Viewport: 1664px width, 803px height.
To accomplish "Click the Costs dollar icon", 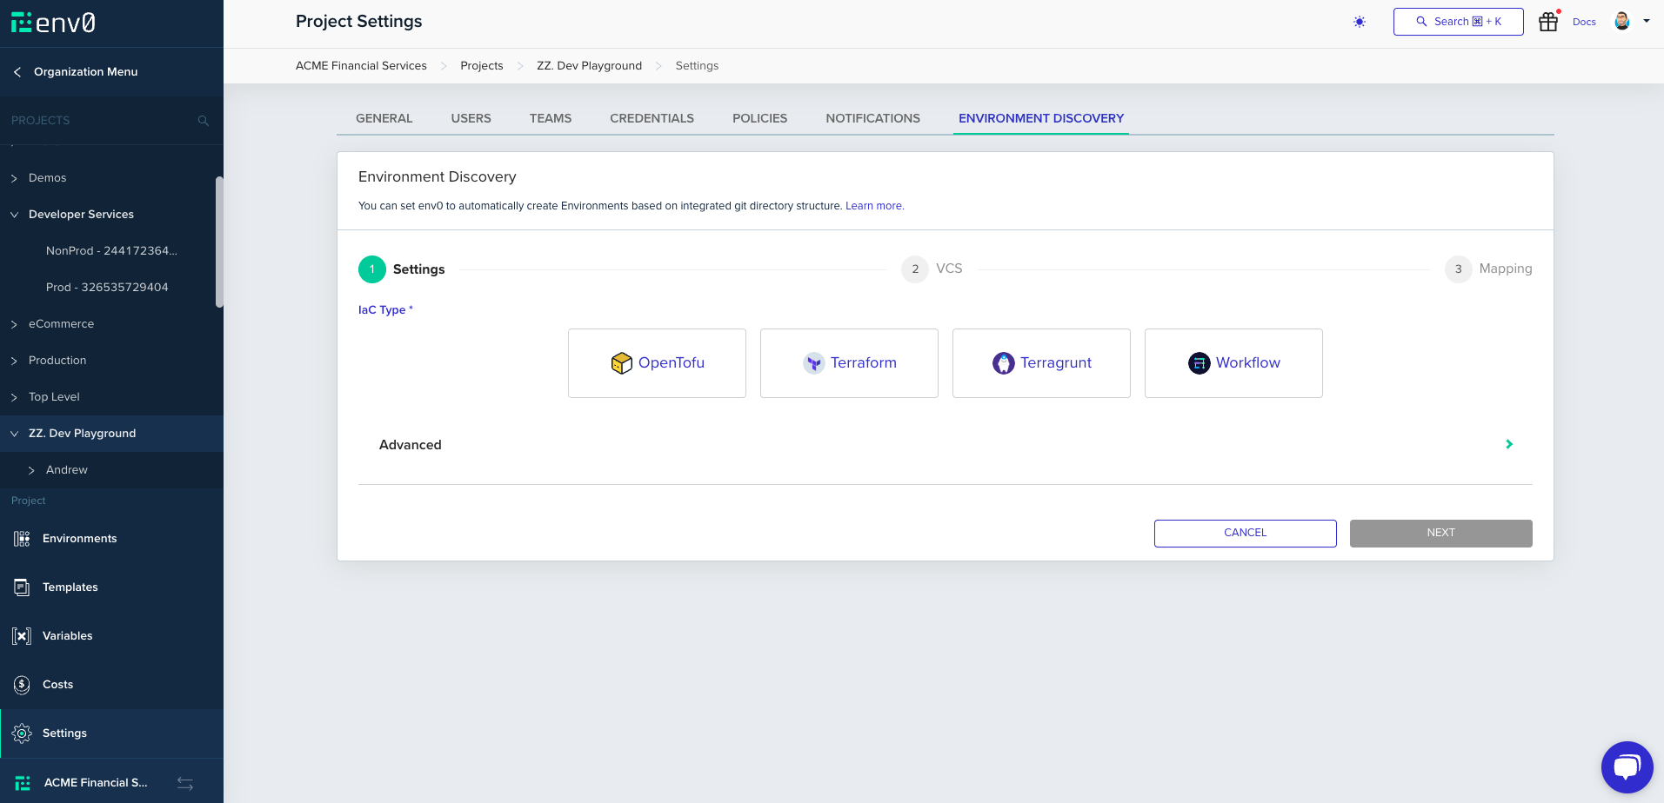I will pyautogui.click(x=22, y=685).
